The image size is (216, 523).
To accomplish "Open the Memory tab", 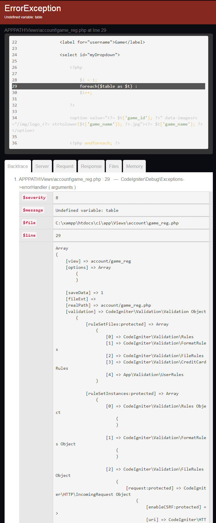I will [134, 166].
